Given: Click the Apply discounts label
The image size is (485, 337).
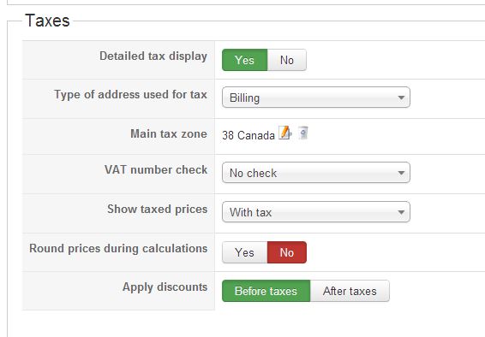Looking at the screenshot, I should click(x=165, y=287).
